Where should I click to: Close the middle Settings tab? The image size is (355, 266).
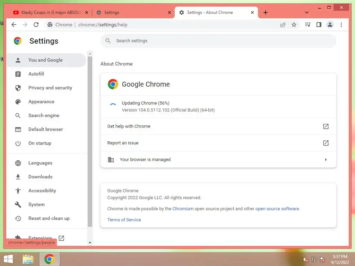[x=169, y=12]
